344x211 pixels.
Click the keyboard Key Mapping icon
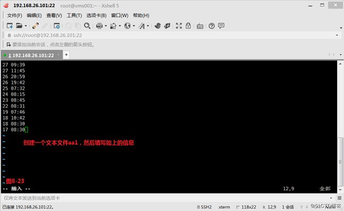[x=200, y=26]
